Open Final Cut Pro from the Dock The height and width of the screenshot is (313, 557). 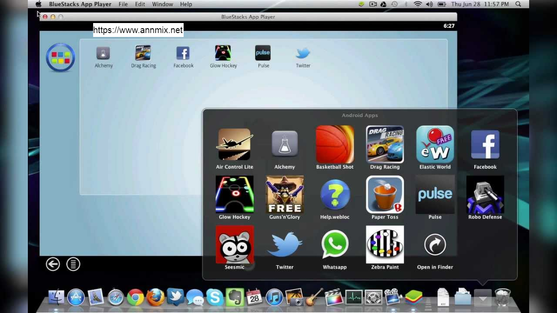(334, 297)
